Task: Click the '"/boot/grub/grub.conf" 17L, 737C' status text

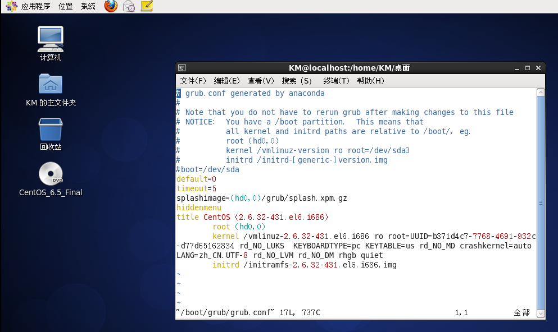Action: (248, 312)
